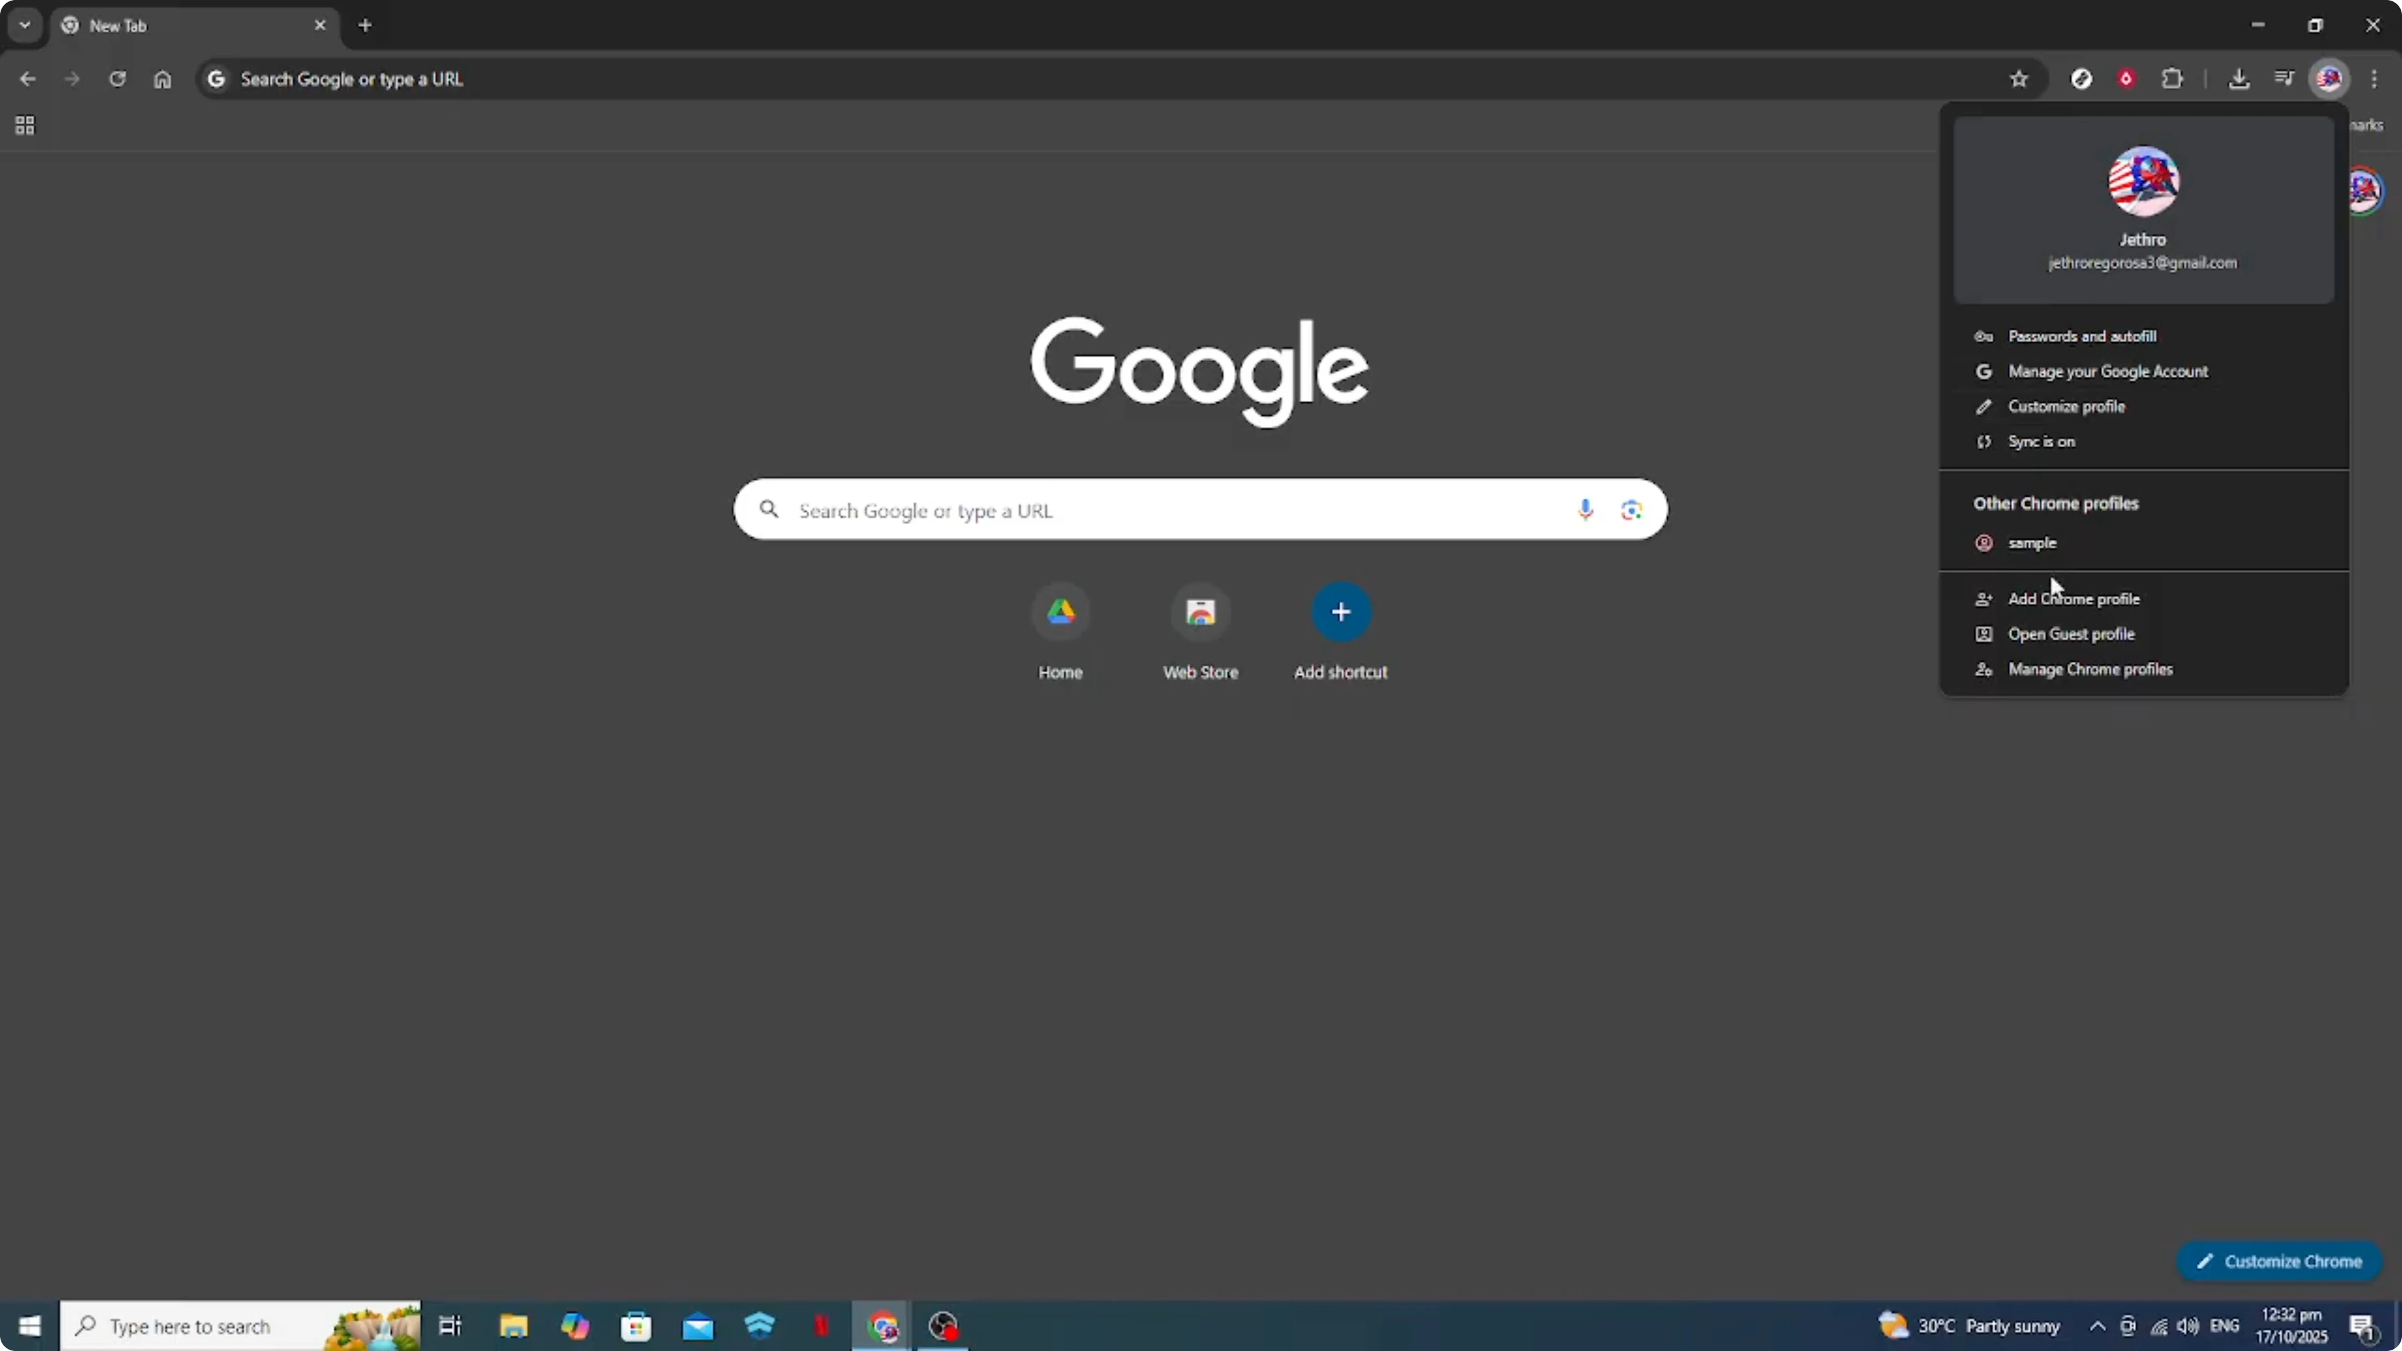Open Guest profile from the menu

click(x=2068, y=634)
